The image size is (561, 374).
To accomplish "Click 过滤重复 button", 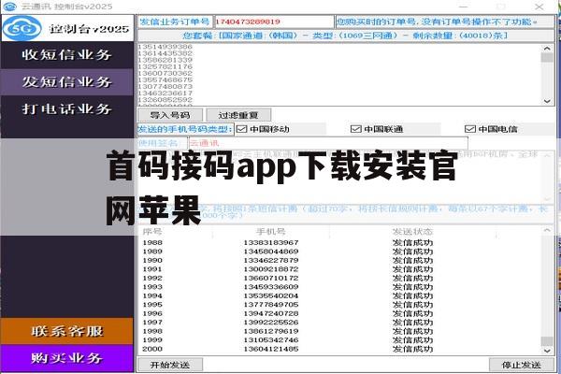I will tap(238, 115).
